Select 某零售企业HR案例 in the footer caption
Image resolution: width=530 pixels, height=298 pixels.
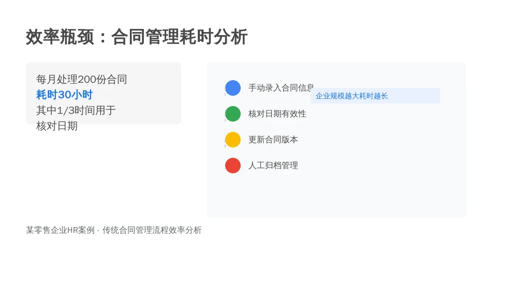click(x=60, y=230)
